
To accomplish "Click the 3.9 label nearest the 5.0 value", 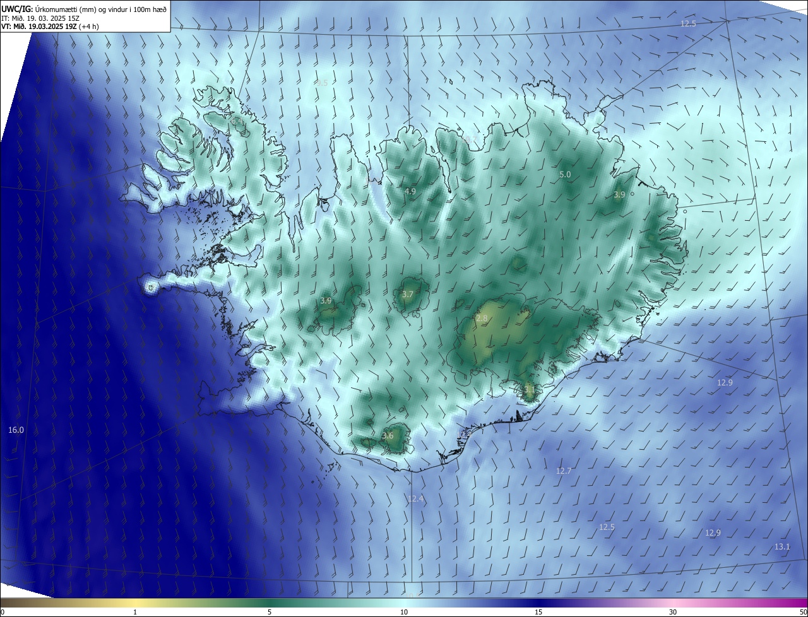I will 619,195.
